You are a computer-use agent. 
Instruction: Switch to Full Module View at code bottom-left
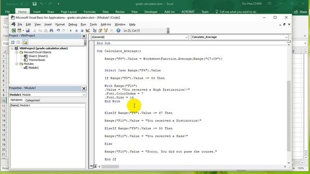(x=95, y=166)
